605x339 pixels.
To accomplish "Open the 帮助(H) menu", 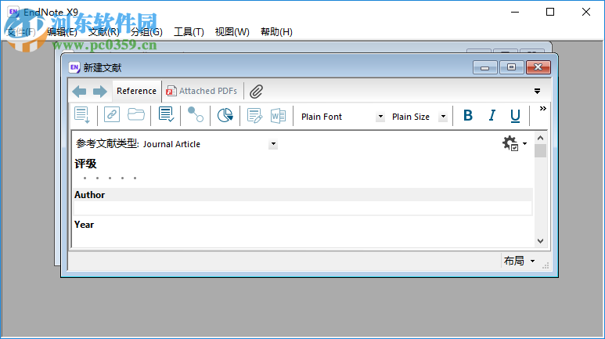I will (x=276, y=31).
